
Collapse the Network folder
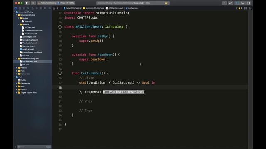(19, 24)
